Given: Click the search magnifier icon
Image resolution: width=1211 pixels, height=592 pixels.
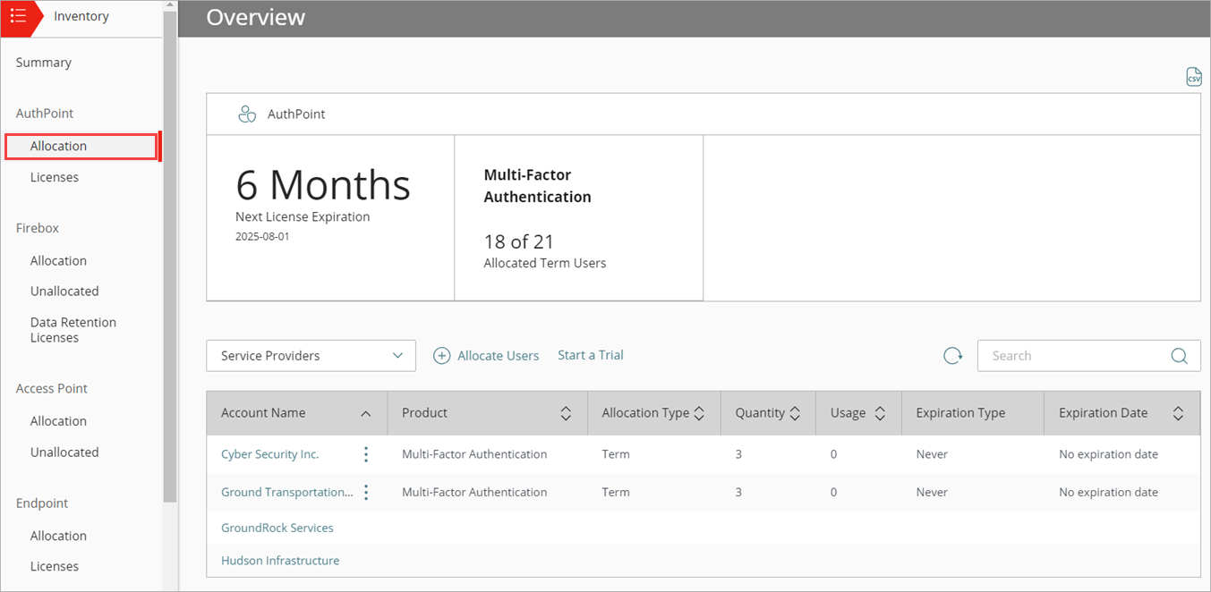Looking at the screenshot, I should (1179, 355).
